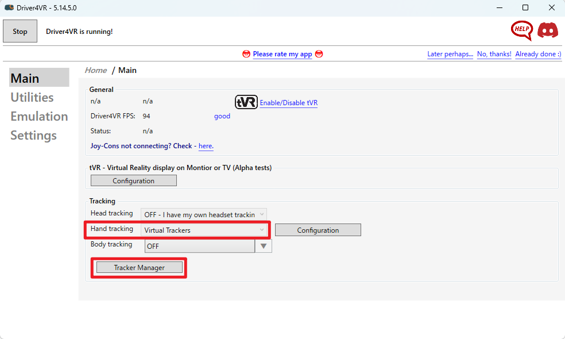Click the smiley right of 'Please rate my app'
565x339 pixels.
coord(319,54)
